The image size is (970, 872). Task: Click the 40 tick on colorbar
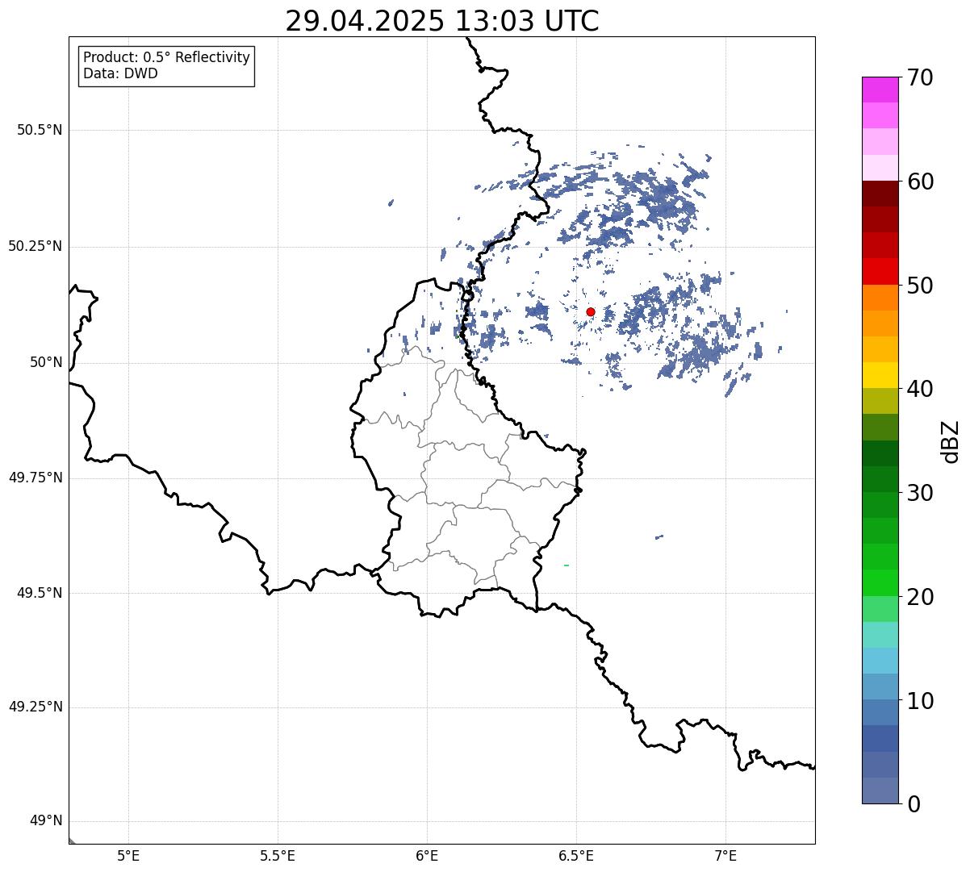920,389
